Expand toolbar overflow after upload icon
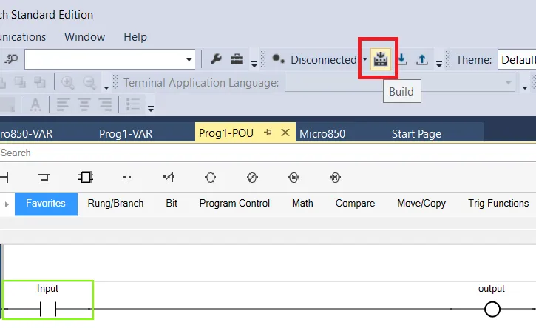Screen dimensions: 536x328 click(x=439, y=64)
